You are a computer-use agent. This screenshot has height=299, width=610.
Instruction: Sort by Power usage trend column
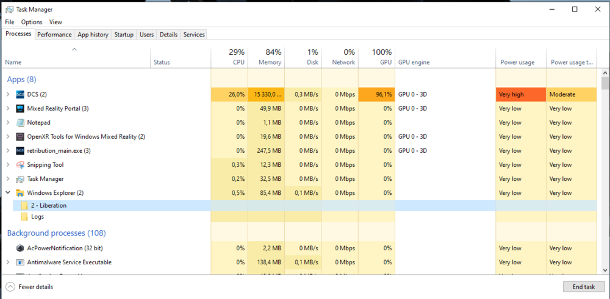tap(572, 57)
